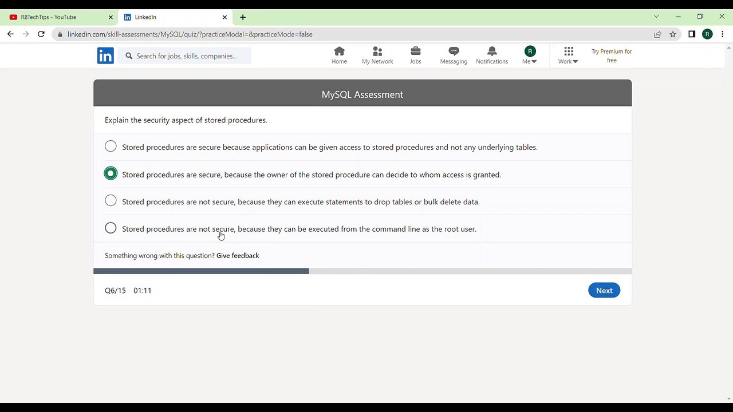Open the tab search chevron
Viewport: 733px width, 412px height.
click(656, 17)
